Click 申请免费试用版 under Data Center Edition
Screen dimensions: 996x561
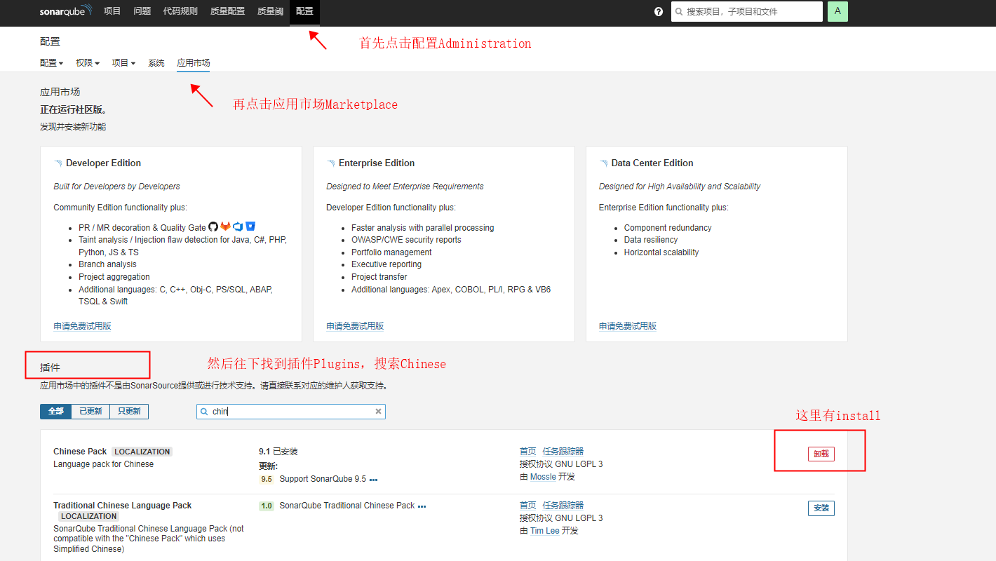(628, 326)
